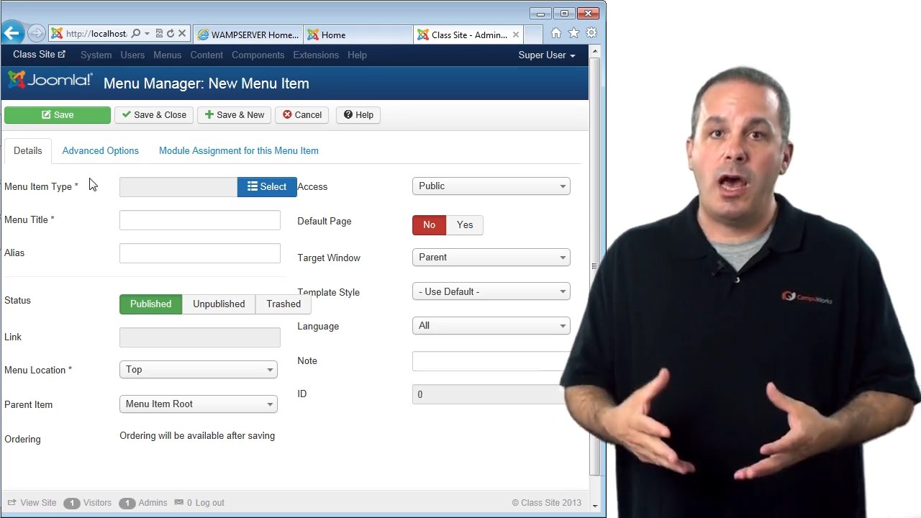Click the compatibility view icon in address bar

tap(159, 34)
